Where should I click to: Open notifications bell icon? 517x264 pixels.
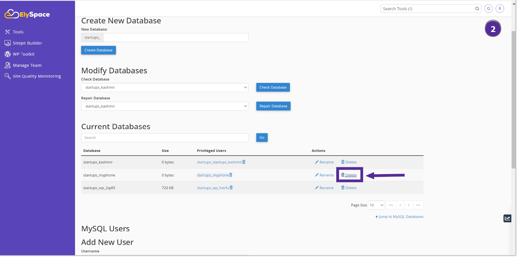point(488,9)
